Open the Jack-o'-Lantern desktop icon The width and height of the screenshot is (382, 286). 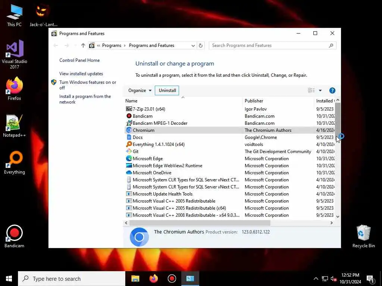point(43,15)
